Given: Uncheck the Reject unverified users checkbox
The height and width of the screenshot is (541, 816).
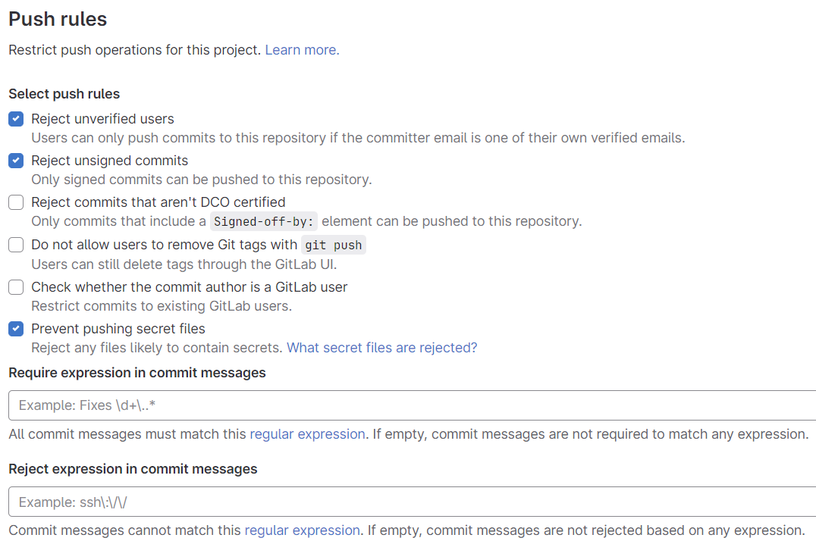Looking at the screenshot, I should 16,119.
